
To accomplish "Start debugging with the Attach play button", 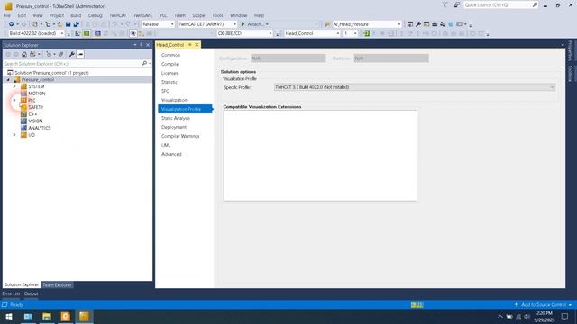I will (243, 24).
